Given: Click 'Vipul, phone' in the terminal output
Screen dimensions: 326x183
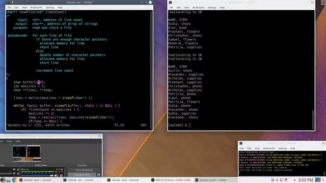Looking at the screenshot, I should pos(179,98).
